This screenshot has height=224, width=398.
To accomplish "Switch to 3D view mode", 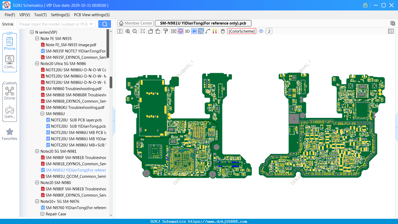I will click(187, 31).
